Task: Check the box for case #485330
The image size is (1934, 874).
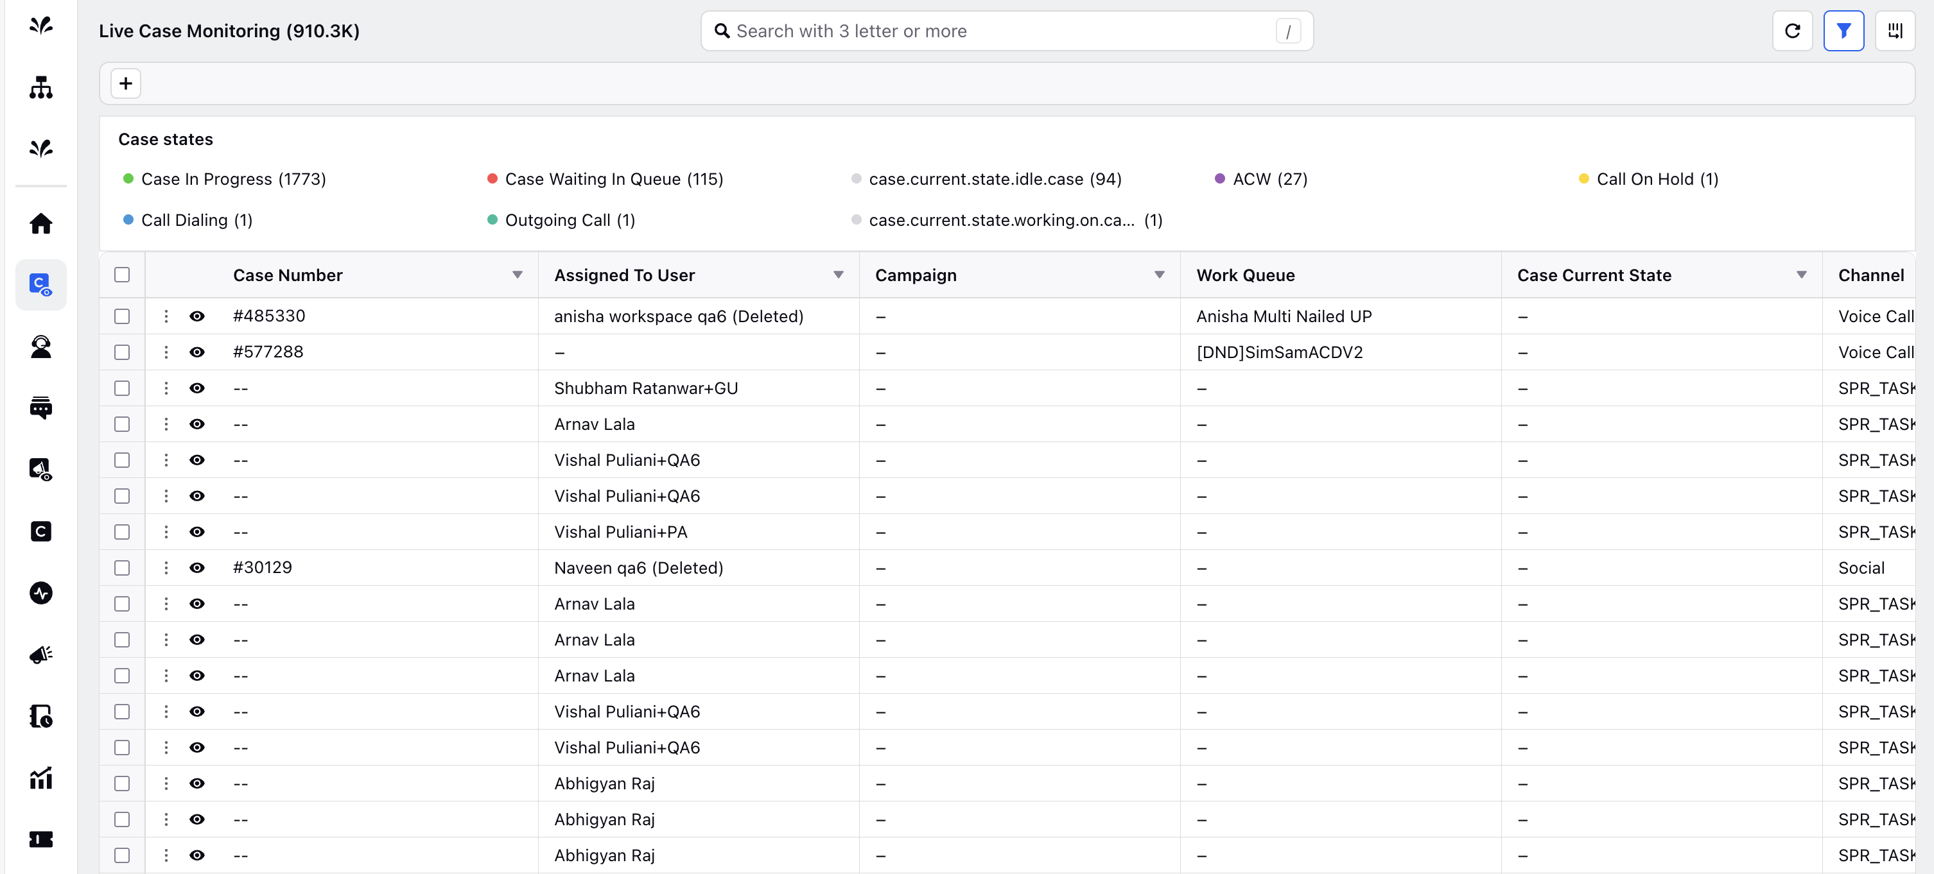Action: point(121,316)
